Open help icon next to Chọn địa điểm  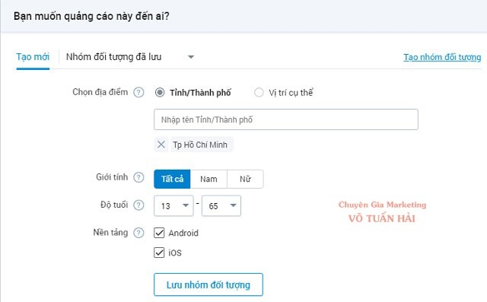[x=138, y=93]
